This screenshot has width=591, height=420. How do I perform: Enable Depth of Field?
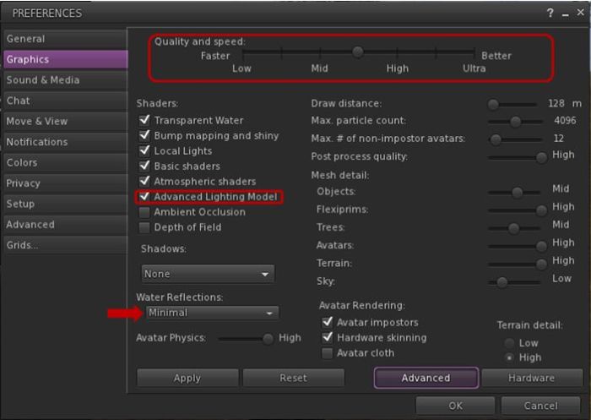(x=144, y=227)
